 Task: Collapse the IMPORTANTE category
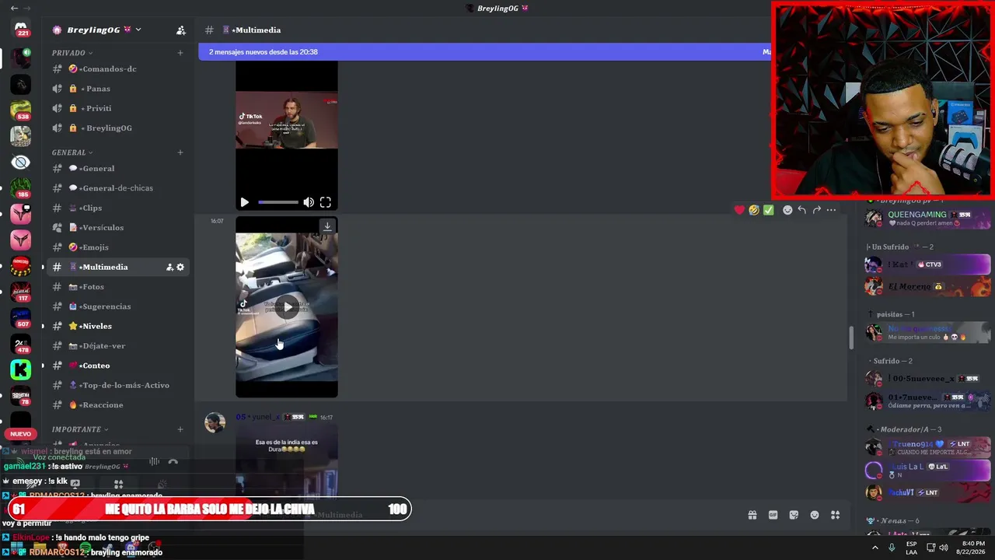[79, 429]
